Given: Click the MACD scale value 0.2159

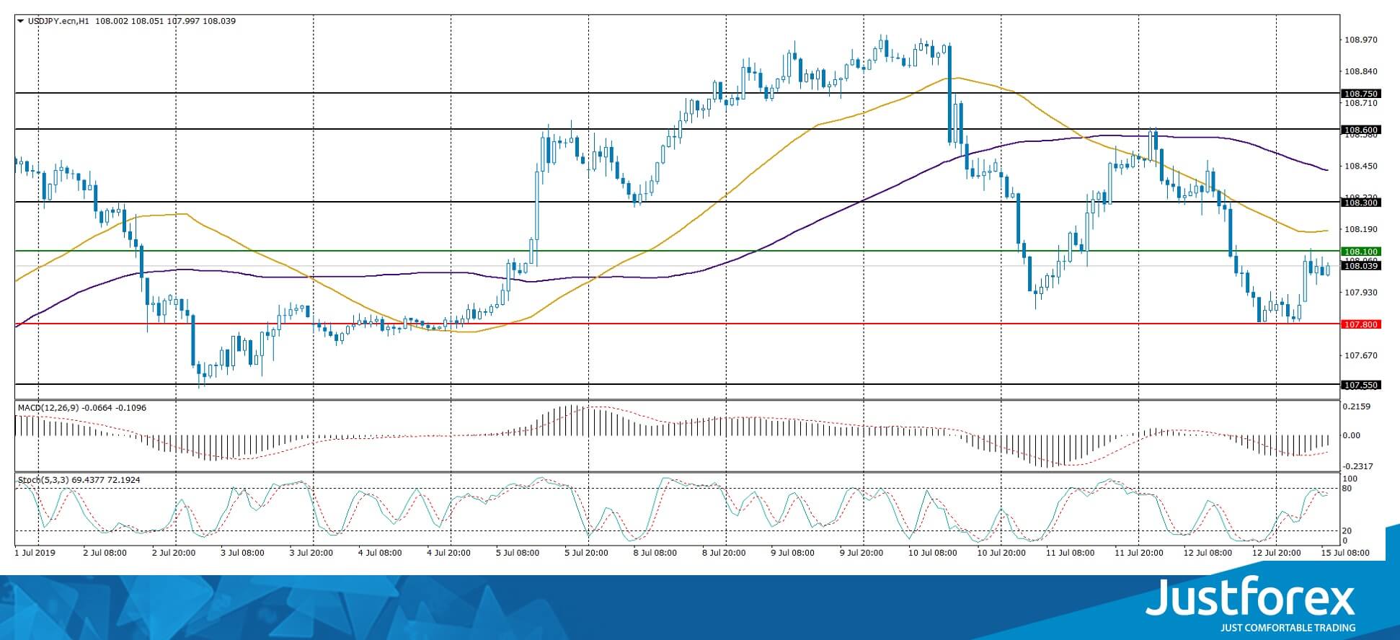Looking at the screenshot, I should pyautogui.click(x=1357, y=406).
